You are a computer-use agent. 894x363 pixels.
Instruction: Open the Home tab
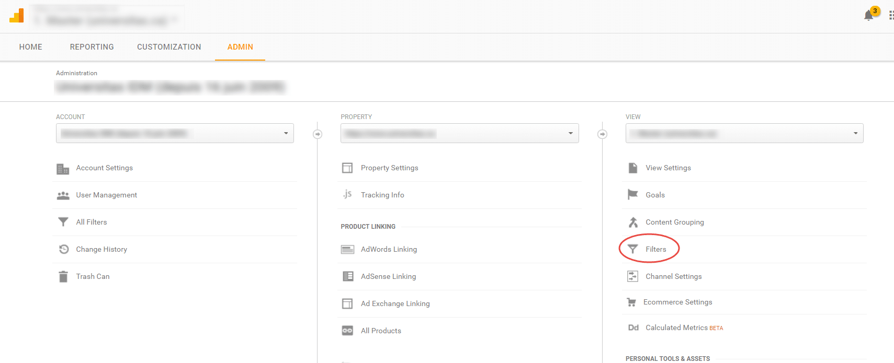click(31, 47)
